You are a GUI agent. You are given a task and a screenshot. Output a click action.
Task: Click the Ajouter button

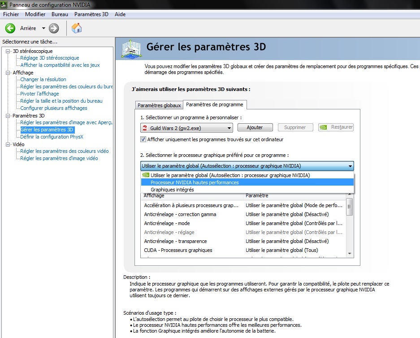click(255, 127)
